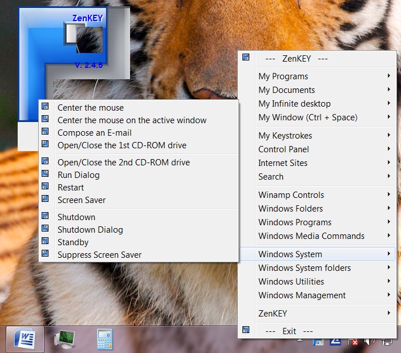Viewport: 401px width, 353px height.
Task: Open the Windows Programs menu entry
Action: (x=317, y=222)
